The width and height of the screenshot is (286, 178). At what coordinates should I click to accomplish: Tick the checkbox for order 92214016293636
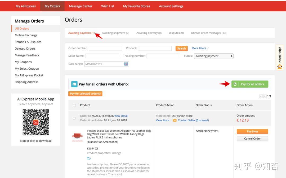(x=74, y=118)
